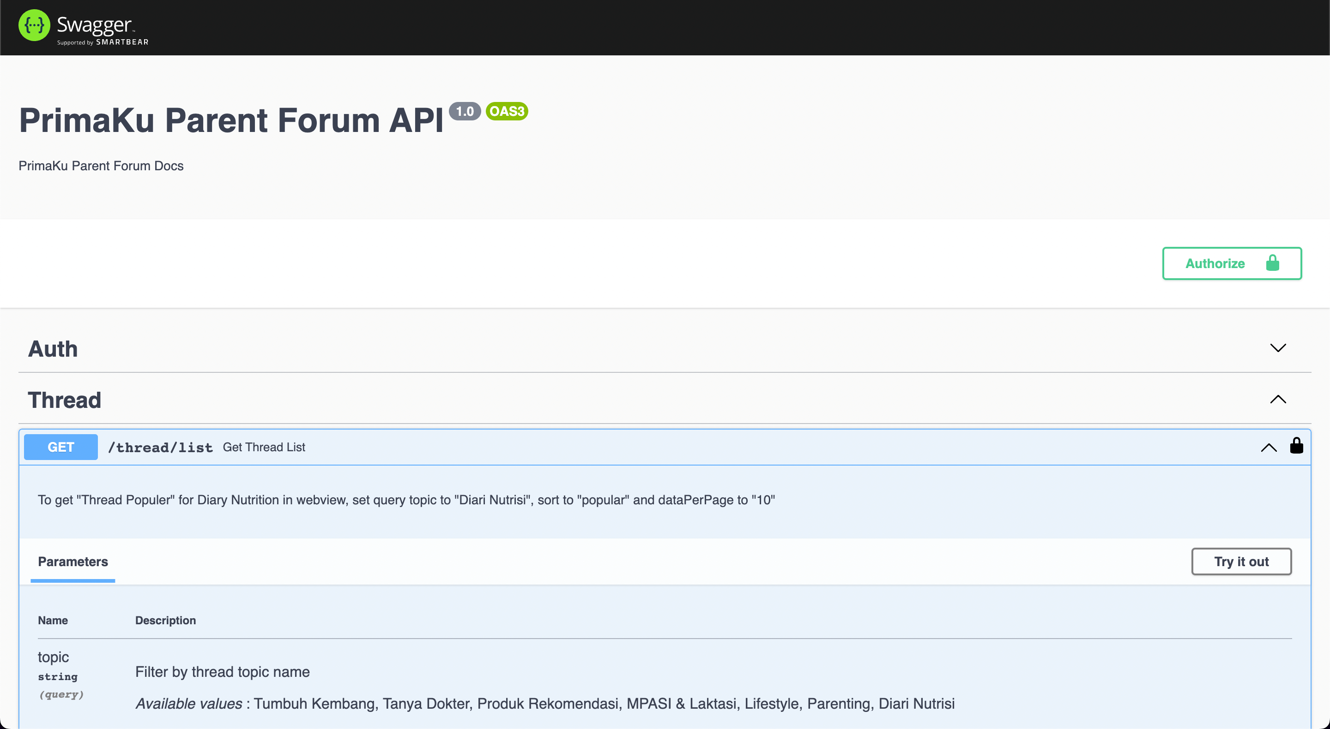Collapse the Thread section chevron
Screen dimensions: 1330x729
[1277, 399]
